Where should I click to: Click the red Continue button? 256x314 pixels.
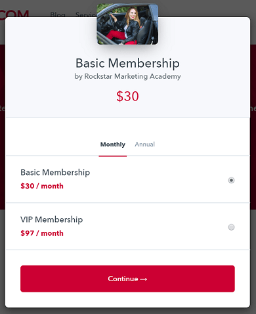127,279
